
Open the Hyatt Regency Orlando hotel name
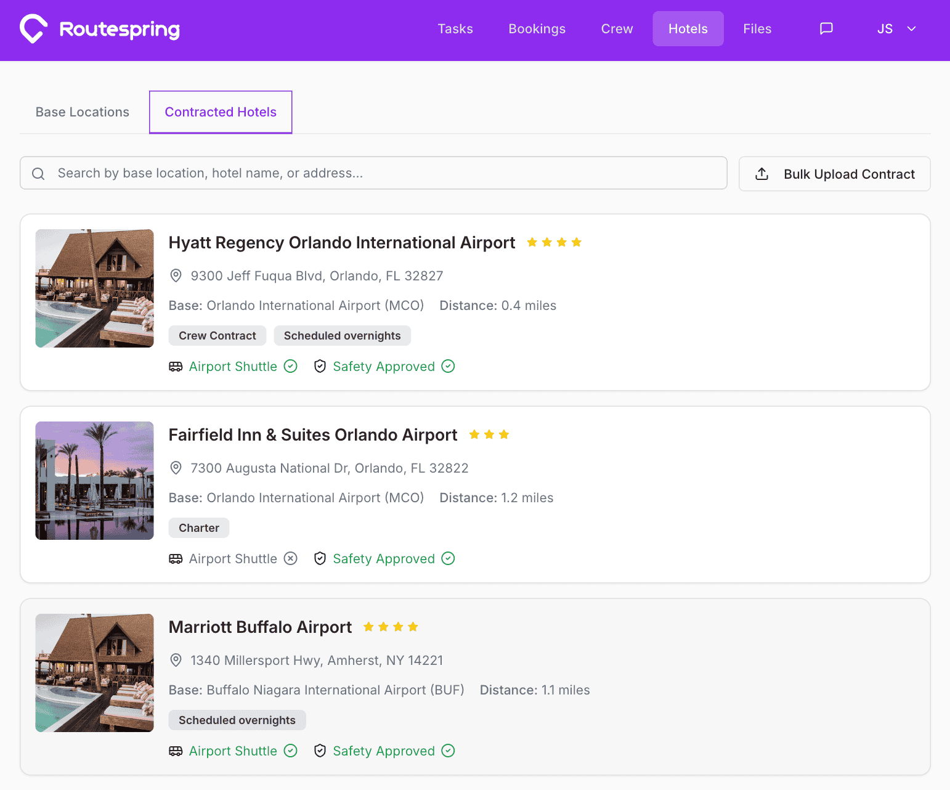[x=342, y=242]
